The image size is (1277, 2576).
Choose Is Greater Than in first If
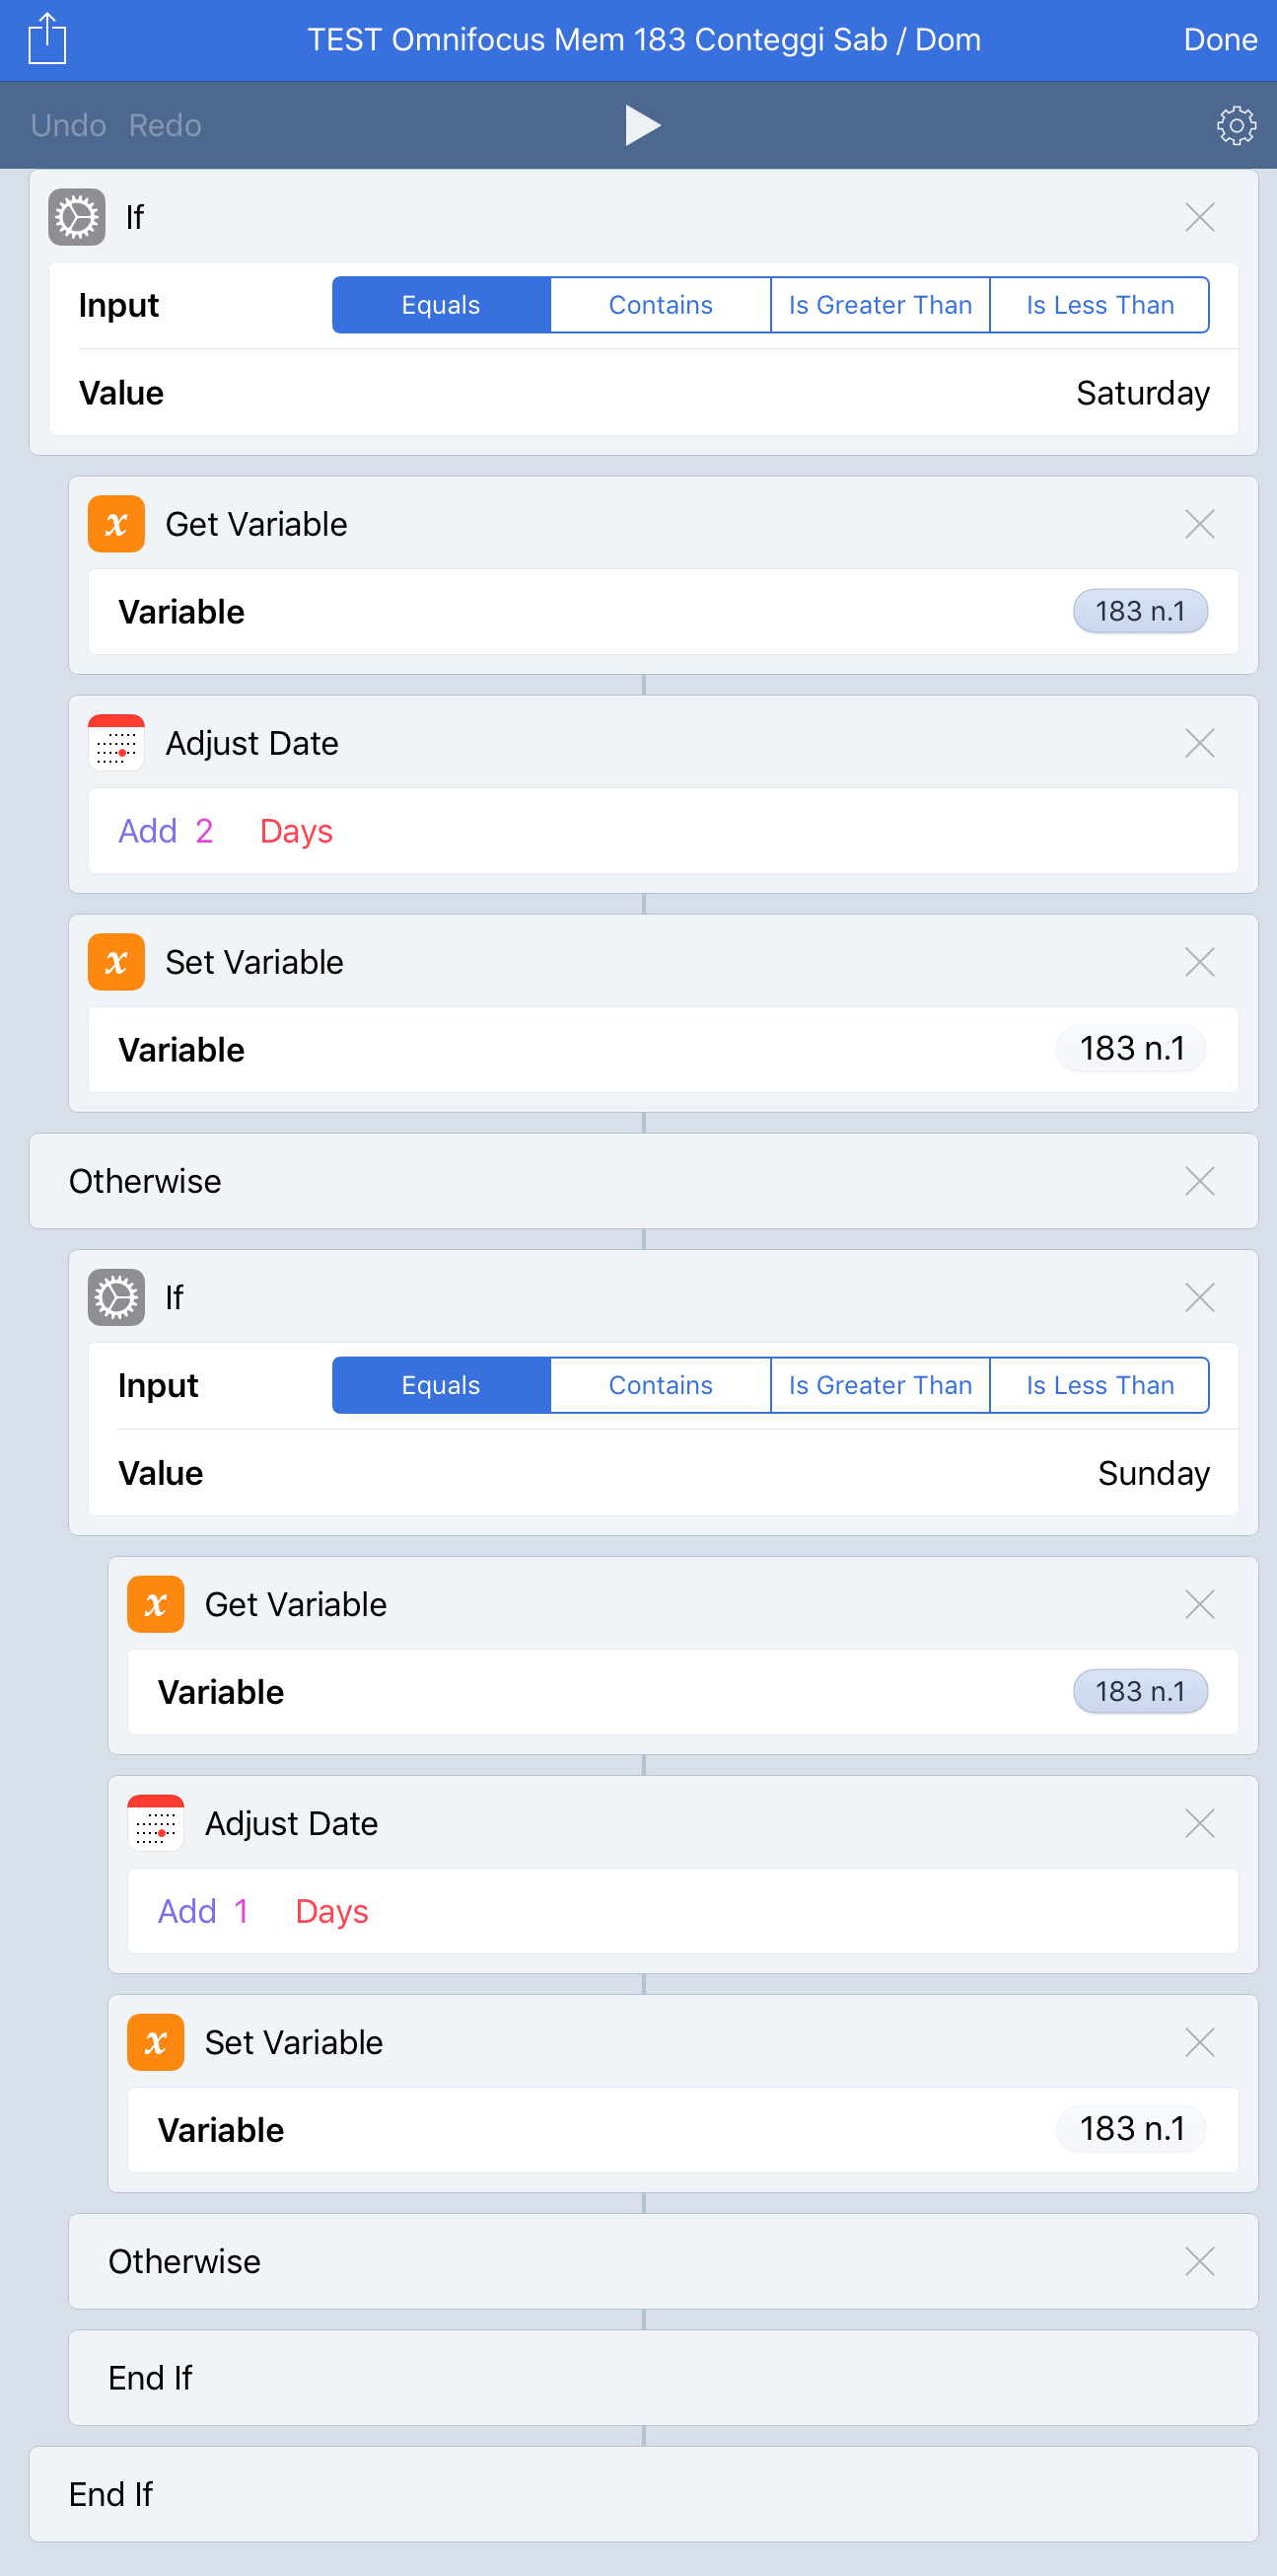[x=881, y=305]
